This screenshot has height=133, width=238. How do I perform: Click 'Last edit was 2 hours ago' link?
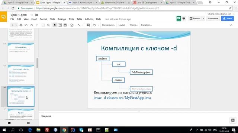click(x=118, y=19)
